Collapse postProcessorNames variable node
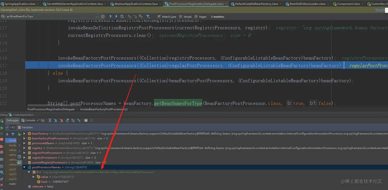388x190 pixels. [24, 167]
